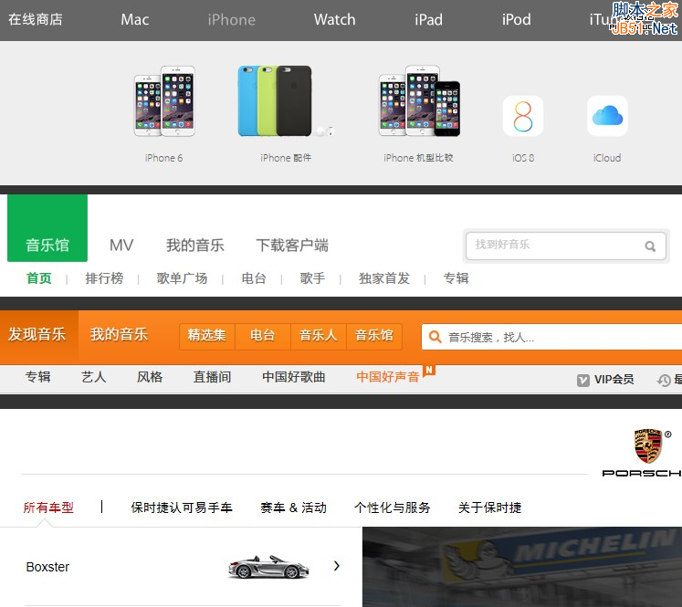Open 下载客户端 download client tab

[292, 245]
